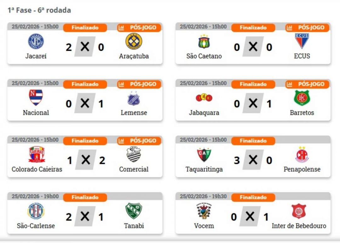The image size is (340, 243).
Task: Click the Comercial striped crest
Action: point(134,154)
